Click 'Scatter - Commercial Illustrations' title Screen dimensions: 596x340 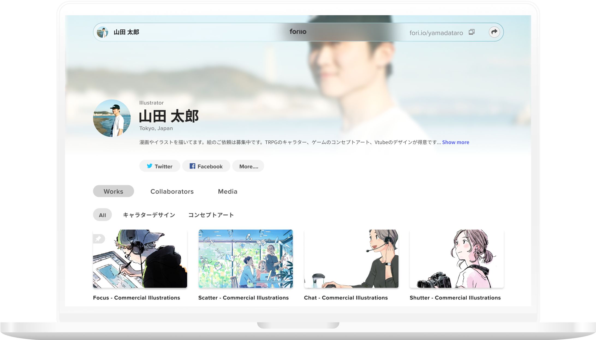[x=243, y=298]
